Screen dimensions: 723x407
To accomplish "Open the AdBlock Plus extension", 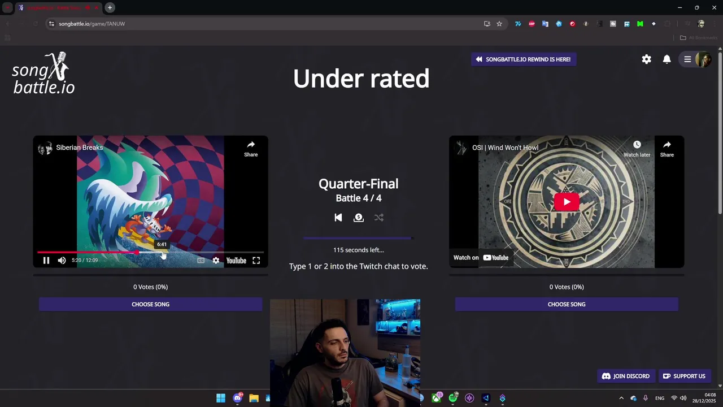I will (532, 24).
